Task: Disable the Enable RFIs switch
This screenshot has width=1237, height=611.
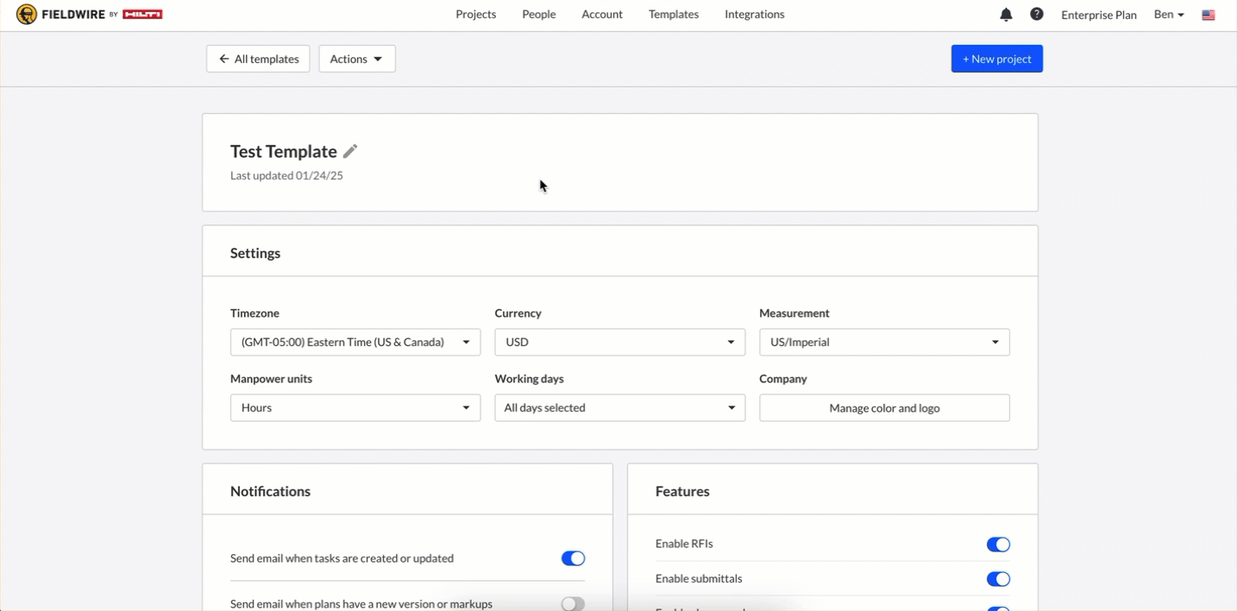Action: click(998, 545)
